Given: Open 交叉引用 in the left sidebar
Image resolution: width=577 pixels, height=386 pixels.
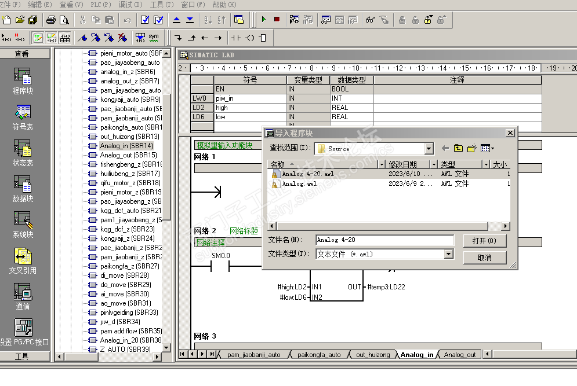Looking at the screenshot, I should click(23, 259).
